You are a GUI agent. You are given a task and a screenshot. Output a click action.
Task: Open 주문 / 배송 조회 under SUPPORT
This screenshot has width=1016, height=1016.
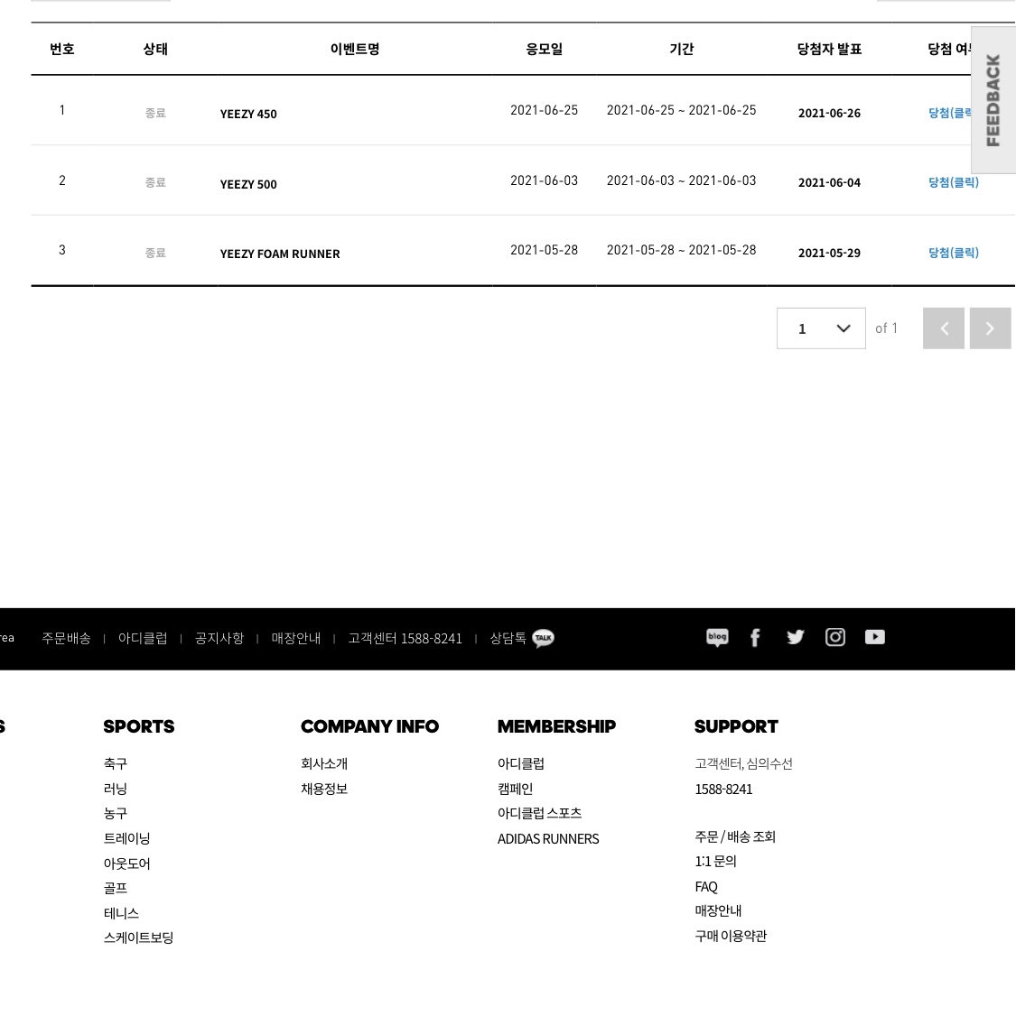[x=735, y=837]
